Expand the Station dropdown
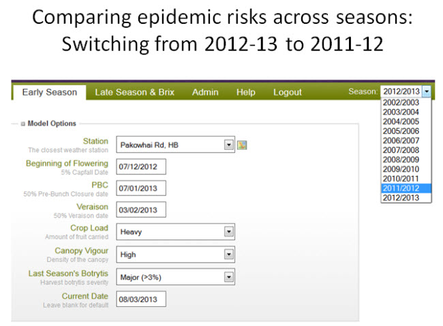This screenshot has height=326, width=443. coord(229,145)
